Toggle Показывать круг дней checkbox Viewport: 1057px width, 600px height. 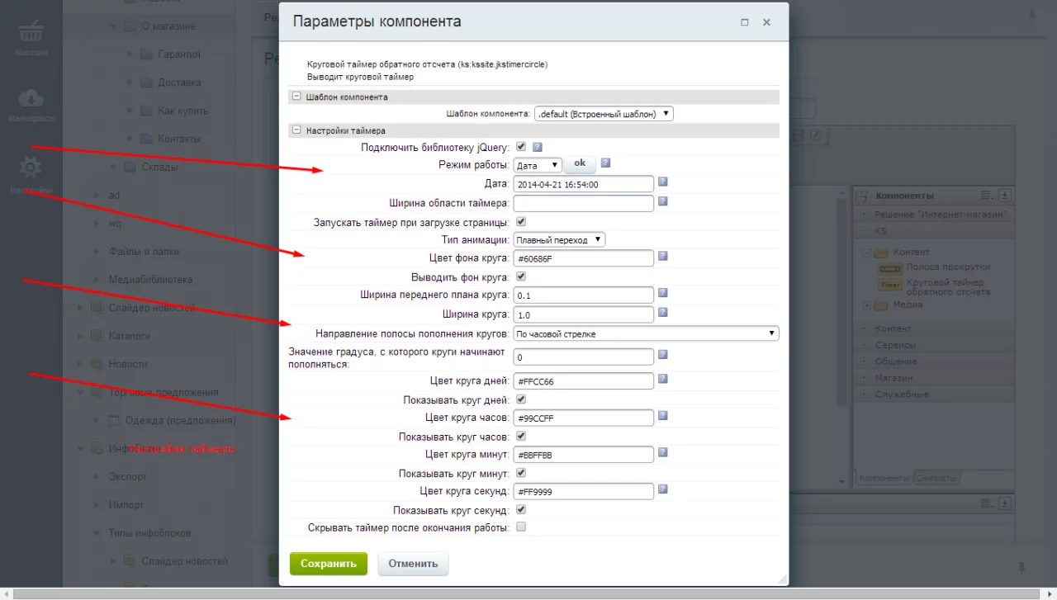tap(521, 399)
